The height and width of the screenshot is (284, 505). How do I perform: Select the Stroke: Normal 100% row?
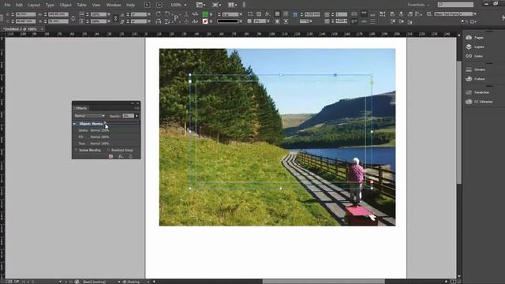click(107, 130)
